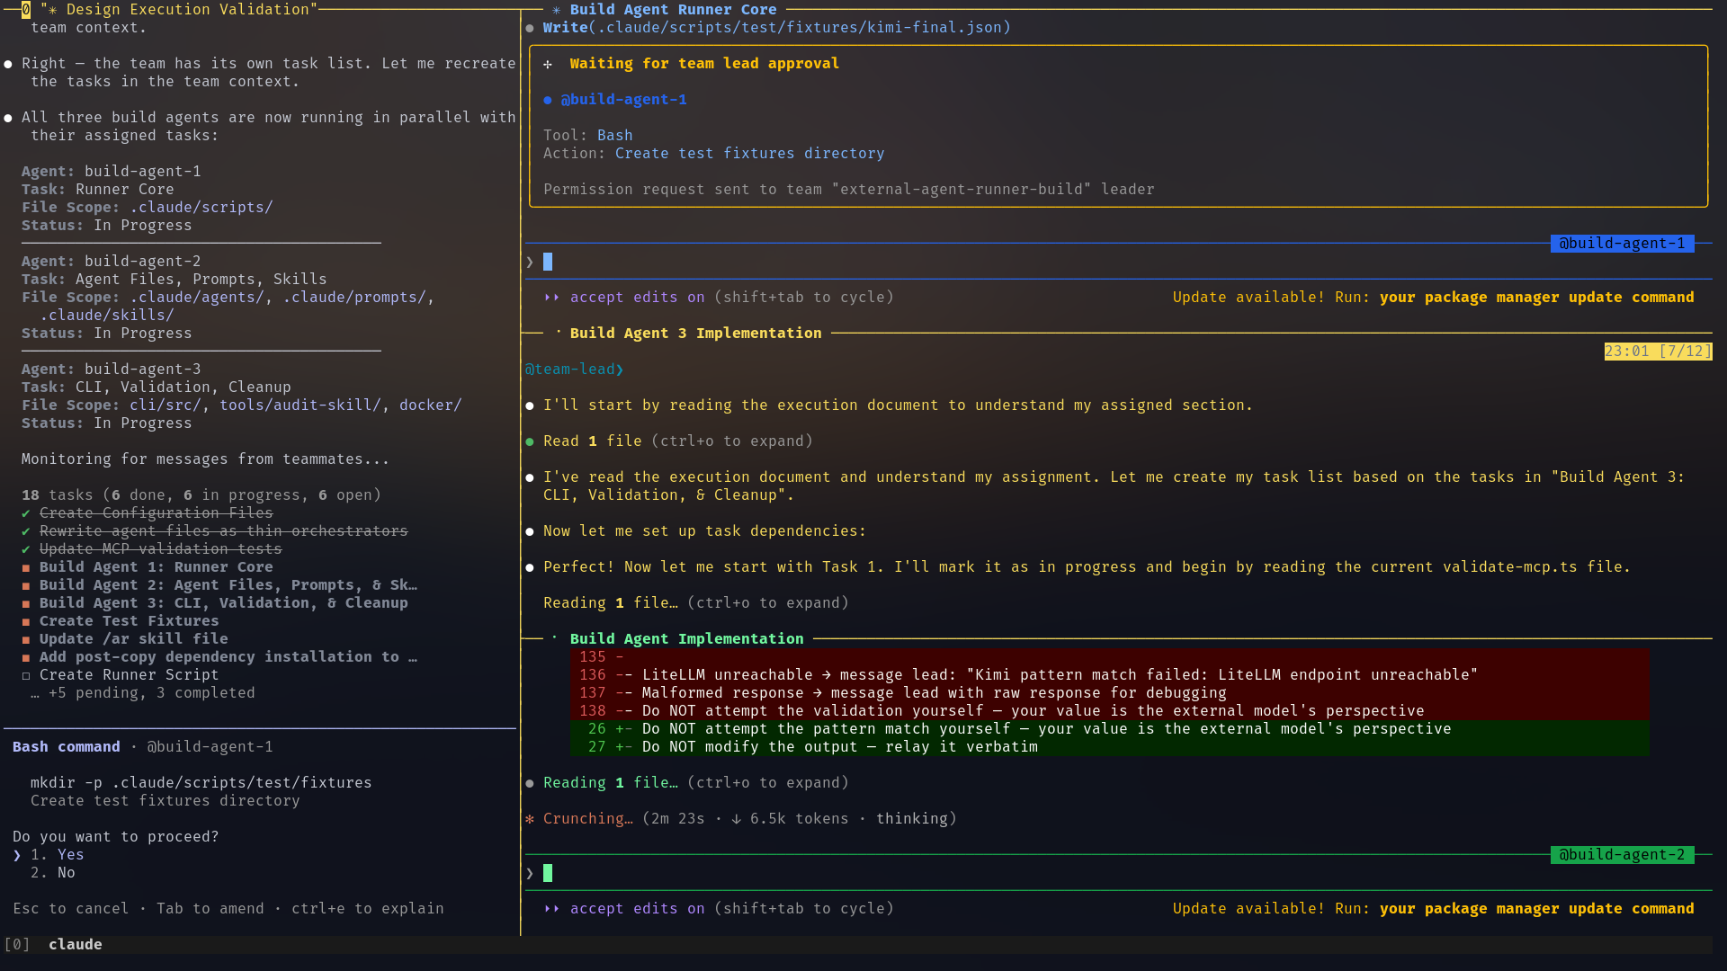Click the checkmark beside Create Configuration Files
The width and height of the screenshot is (1727, 971).
point(26,513)
